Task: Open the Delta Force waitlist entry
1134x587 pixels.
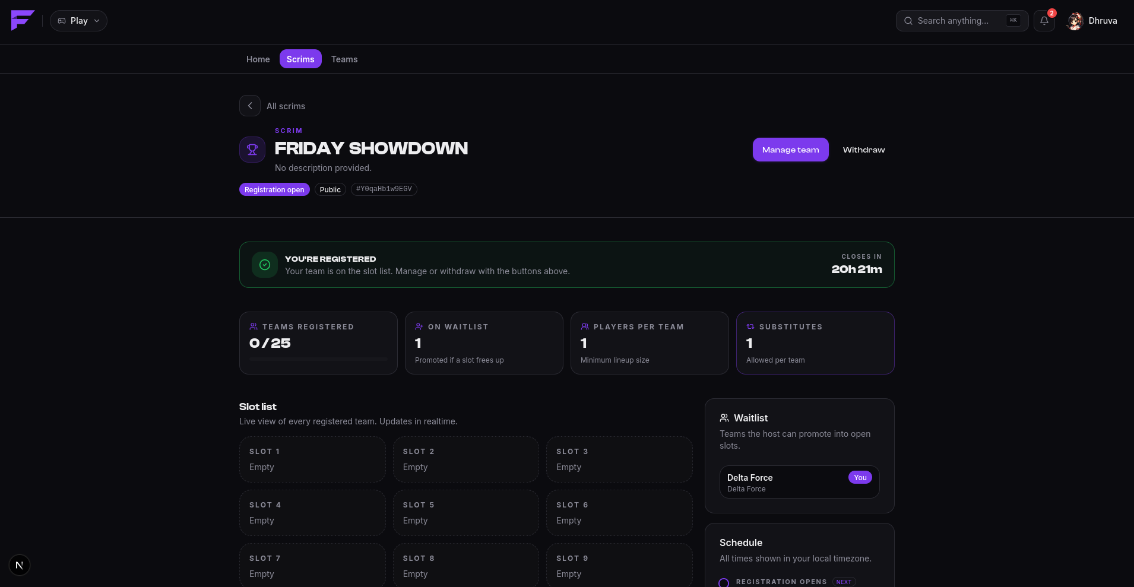Action: click(799, 482)
